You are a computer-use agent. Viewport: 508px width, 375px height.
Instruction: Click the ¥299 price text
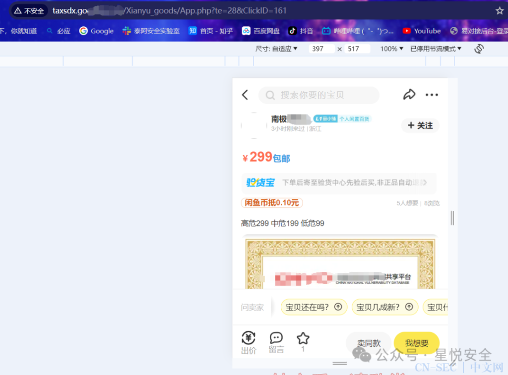click(257, 157)
